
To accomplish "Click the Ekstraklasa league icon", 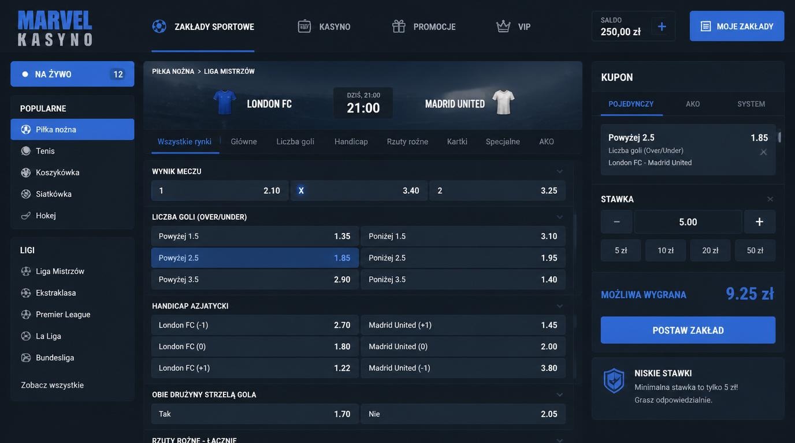I will pos(25,293).
